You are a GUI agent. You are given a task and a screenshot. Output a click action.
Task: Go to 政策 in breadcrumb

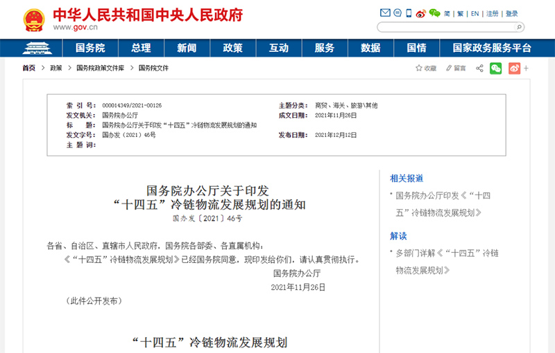click(x=56, y=68)
